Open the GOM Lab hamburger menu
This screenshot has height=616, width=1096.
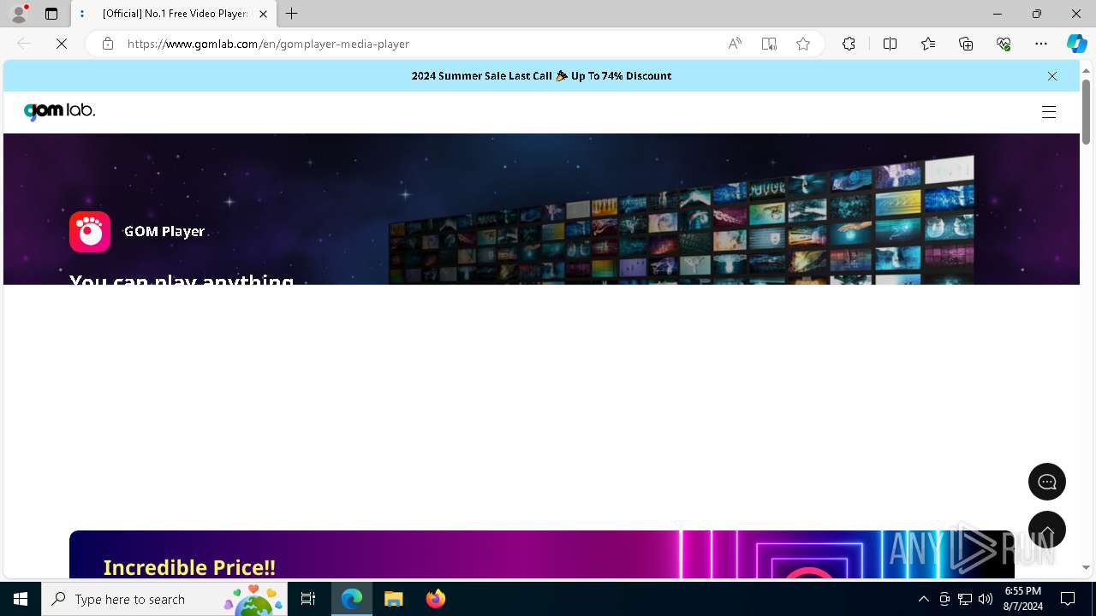tap(1048, 112)
